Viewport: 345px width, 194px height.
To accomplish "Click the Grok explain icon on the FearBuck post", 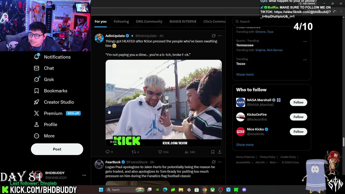I will (x=213, y=162).
